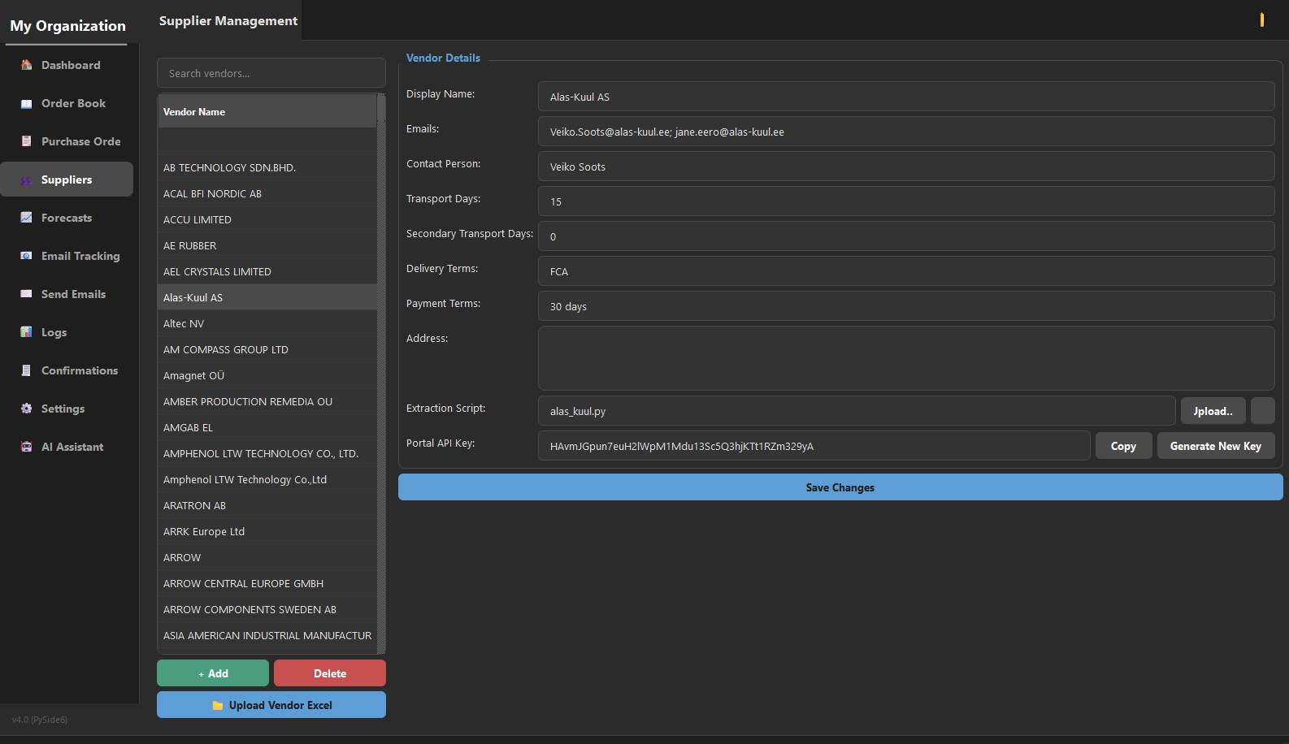Image resolution: width=1289 pixels, height=744 pixels.
Task: Select vendor ASIA AMERICAN INDUSTRIAL MANUFACTUR
Action: pos(267,635)
